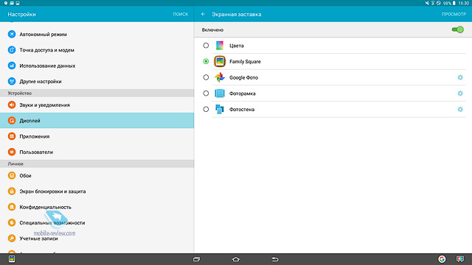Tap ПРОСМОТР to preview screensaver
This screenshot has height=265, width=472.
[x=454, y=14]
